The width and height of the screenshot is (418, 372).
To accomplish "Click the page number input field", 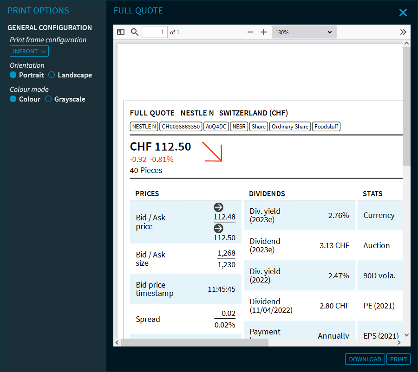I will [155, 32].
